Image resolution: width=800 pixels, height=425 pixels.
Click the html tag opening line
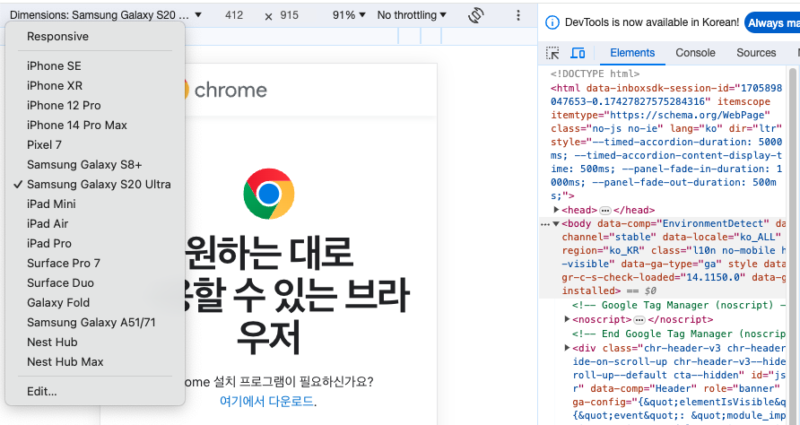[x=666, y=88]
